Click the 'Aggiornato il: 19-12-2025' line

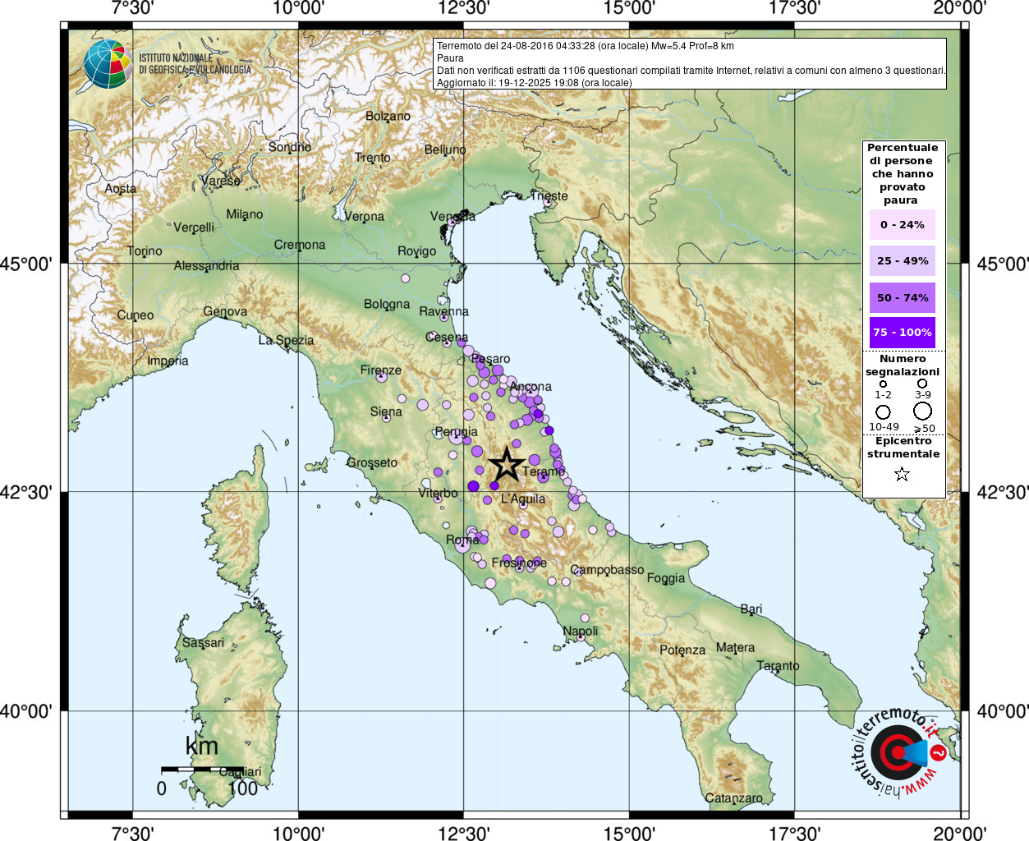[535, 83]
